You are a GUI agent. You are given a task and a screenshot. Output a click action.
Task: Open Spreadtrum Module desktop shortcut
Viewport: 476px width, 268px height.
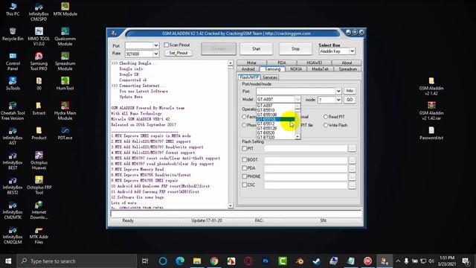(x=65, y=61)
